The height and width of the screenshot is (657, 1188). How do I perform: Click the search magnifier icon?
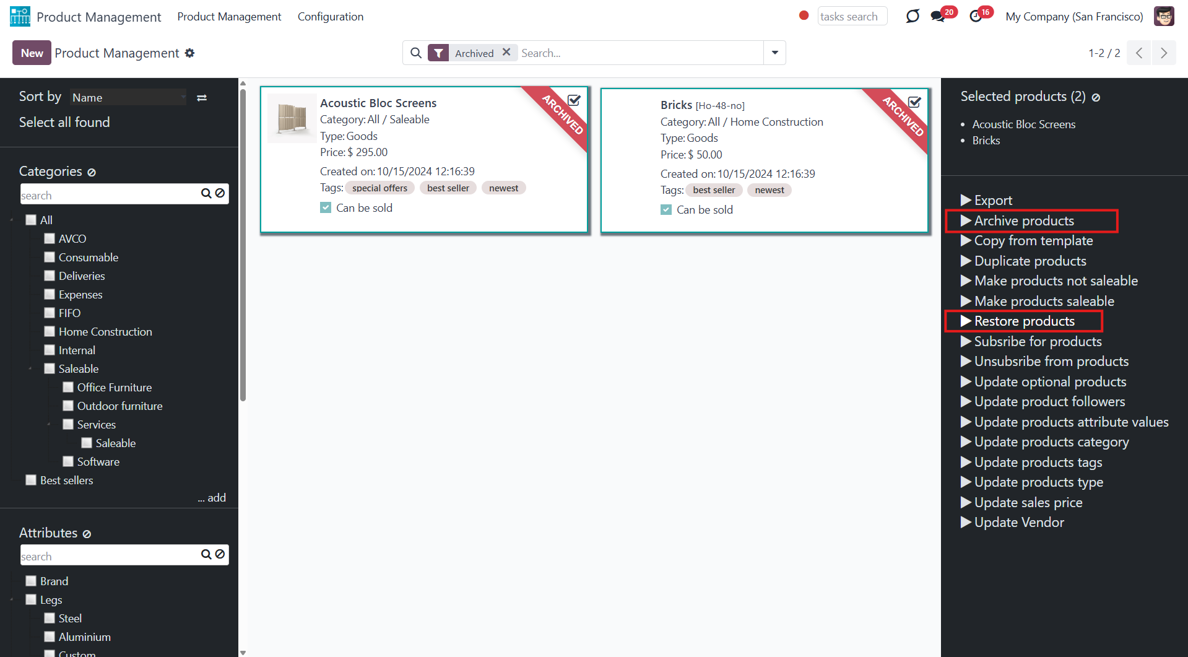tap(416, 53)
